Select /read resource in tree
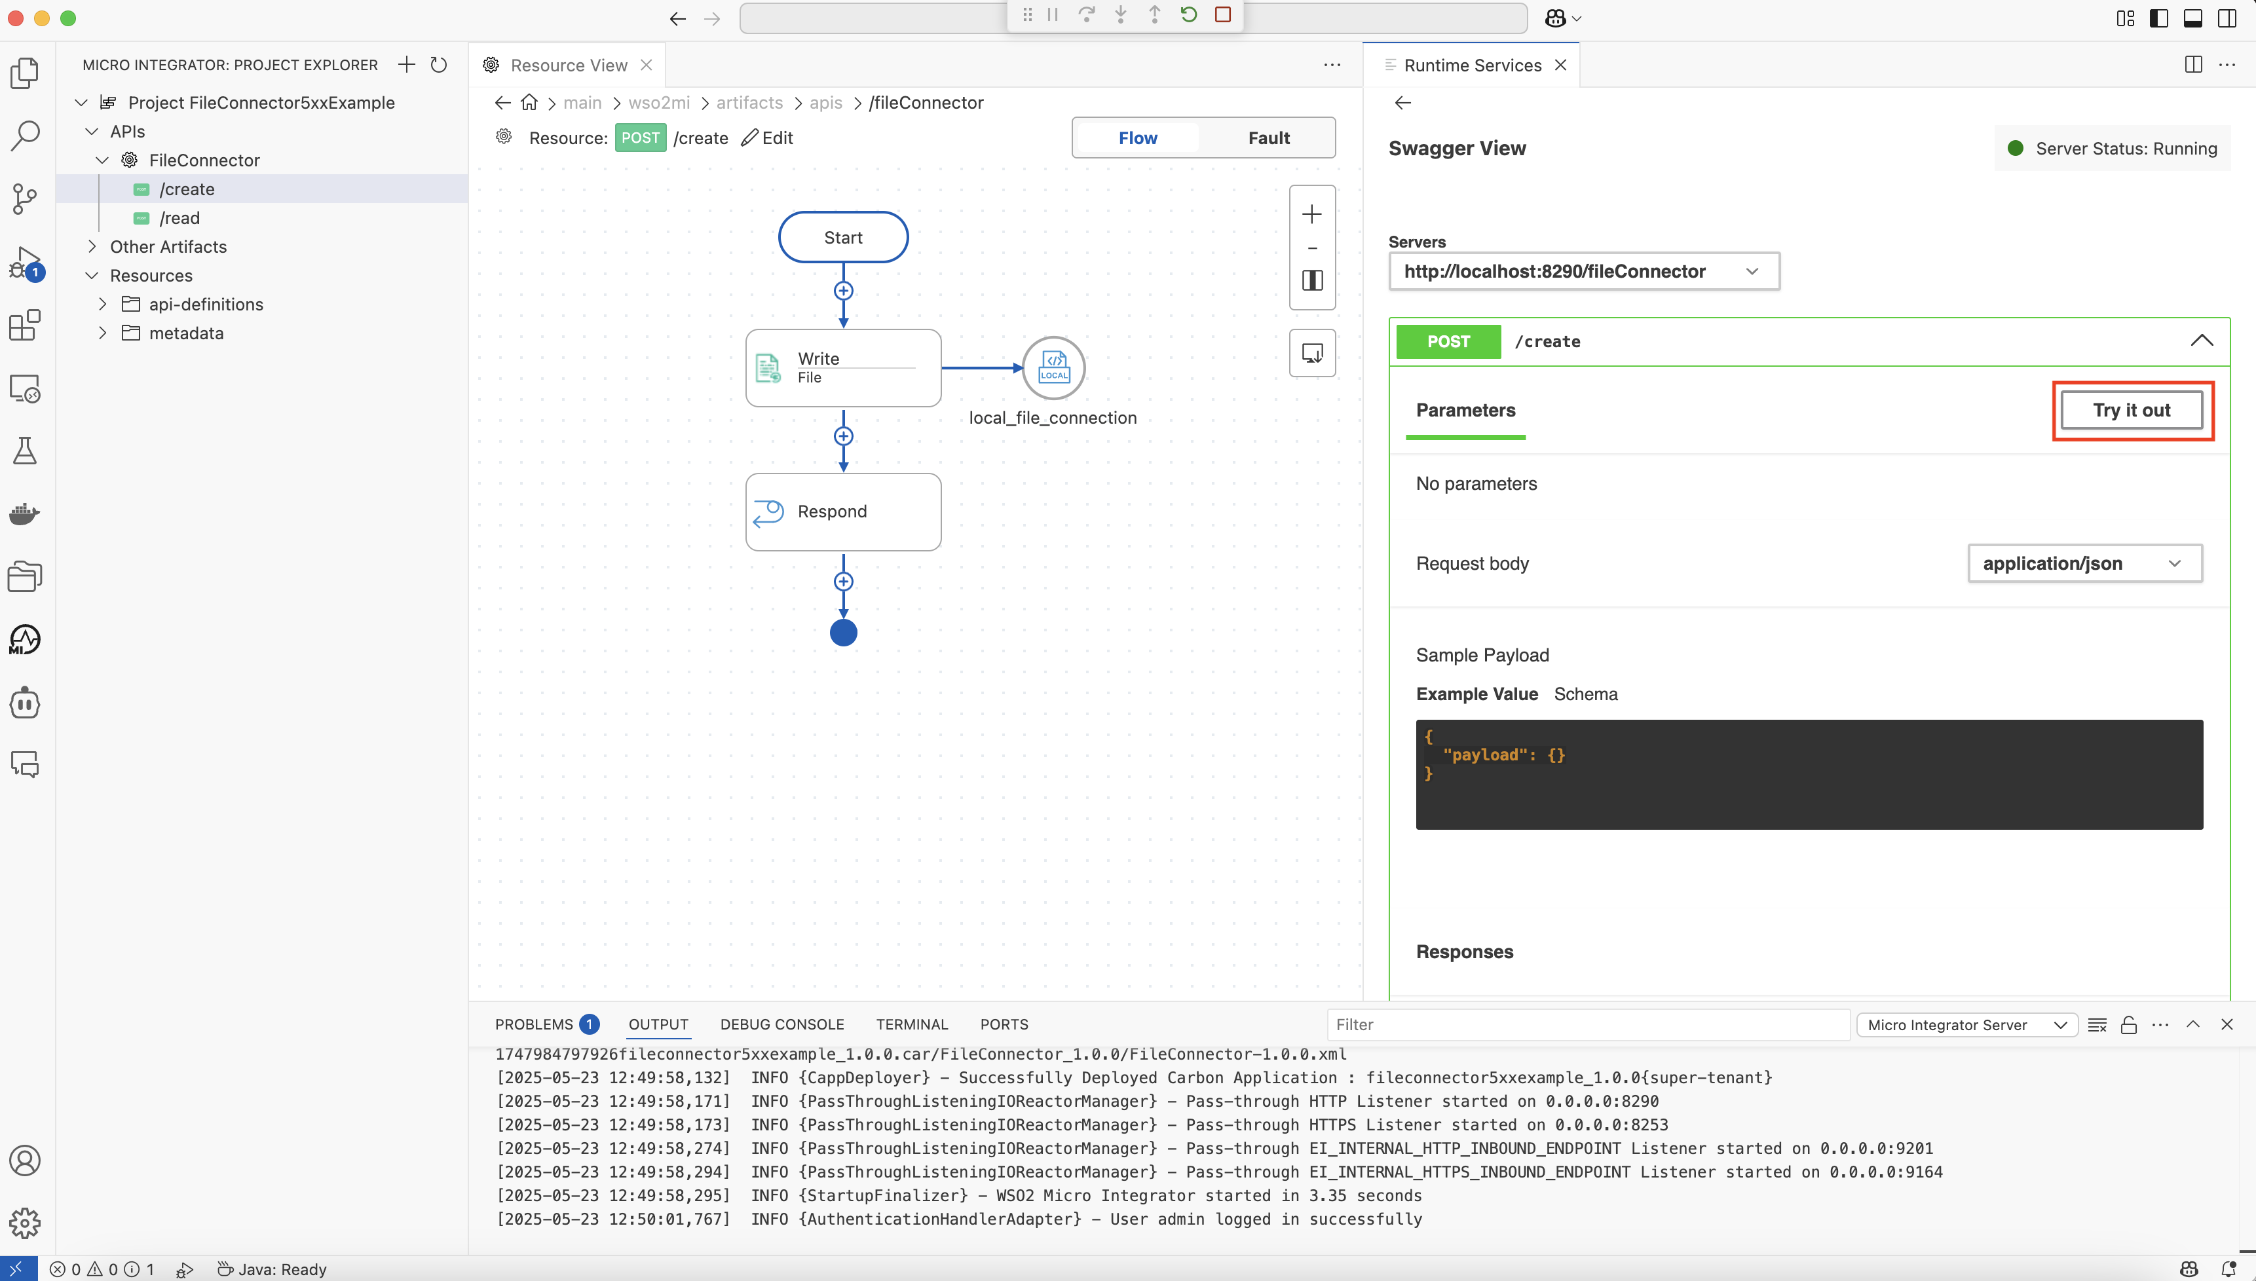This screenshot has height=1281, width=2256. 179,217
